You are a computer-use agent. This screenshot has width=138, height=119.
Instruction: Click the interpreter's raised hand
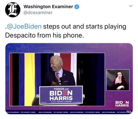[117, 80]
